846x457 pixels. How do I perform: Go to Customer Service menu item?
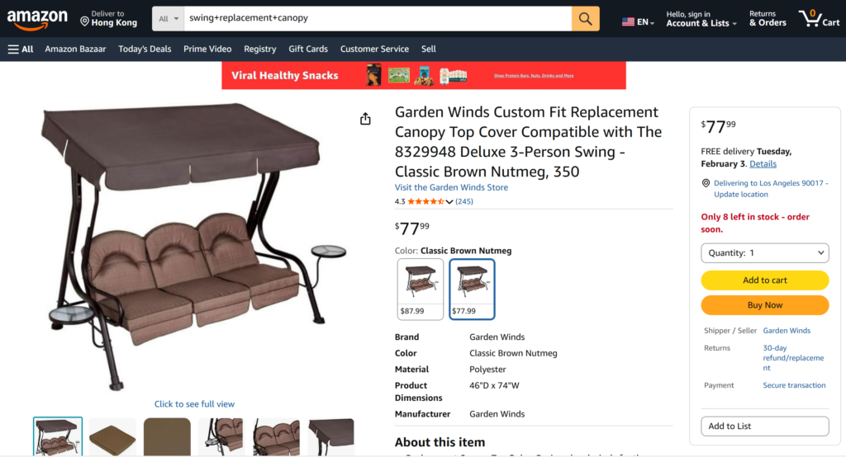[x=374, y=49]
